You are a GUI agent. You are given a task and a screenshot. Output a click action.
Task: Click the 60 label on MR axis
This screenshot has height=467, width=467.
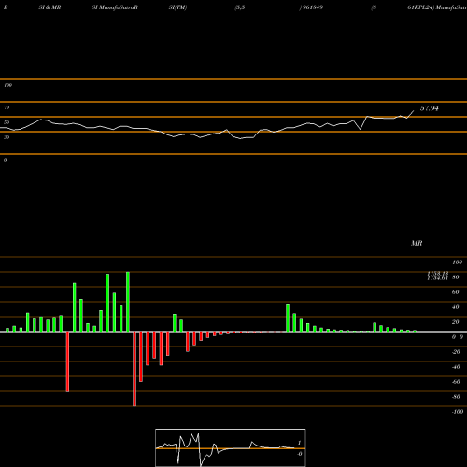(456, 292)
